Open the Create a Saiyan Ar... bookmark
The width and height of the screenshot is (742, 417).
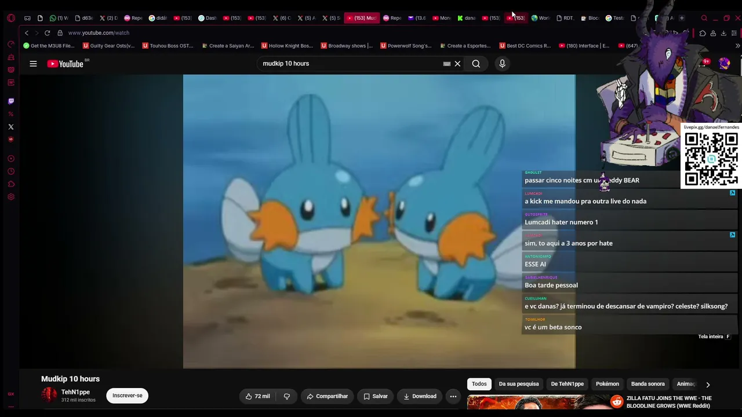[x=227, y=46]
